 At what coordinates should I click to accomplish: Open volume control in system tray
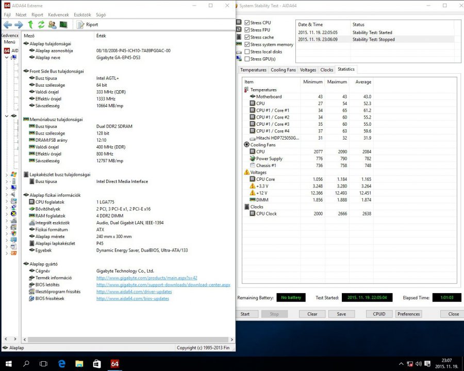(x=419, y=364)
